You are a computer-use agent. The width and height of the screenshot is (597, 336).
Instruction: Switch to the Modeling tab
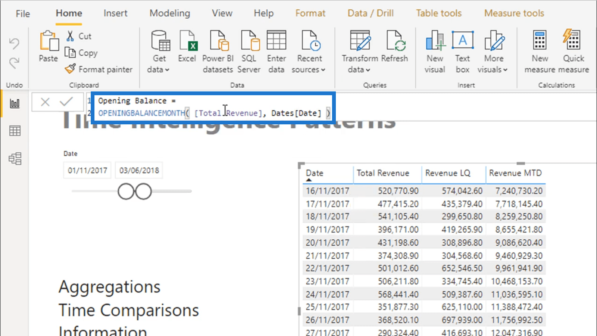click(170, 13)
